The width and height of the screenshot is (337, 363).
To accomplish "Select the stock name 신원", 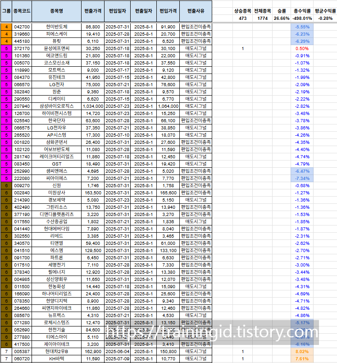I will click(56, 186).
